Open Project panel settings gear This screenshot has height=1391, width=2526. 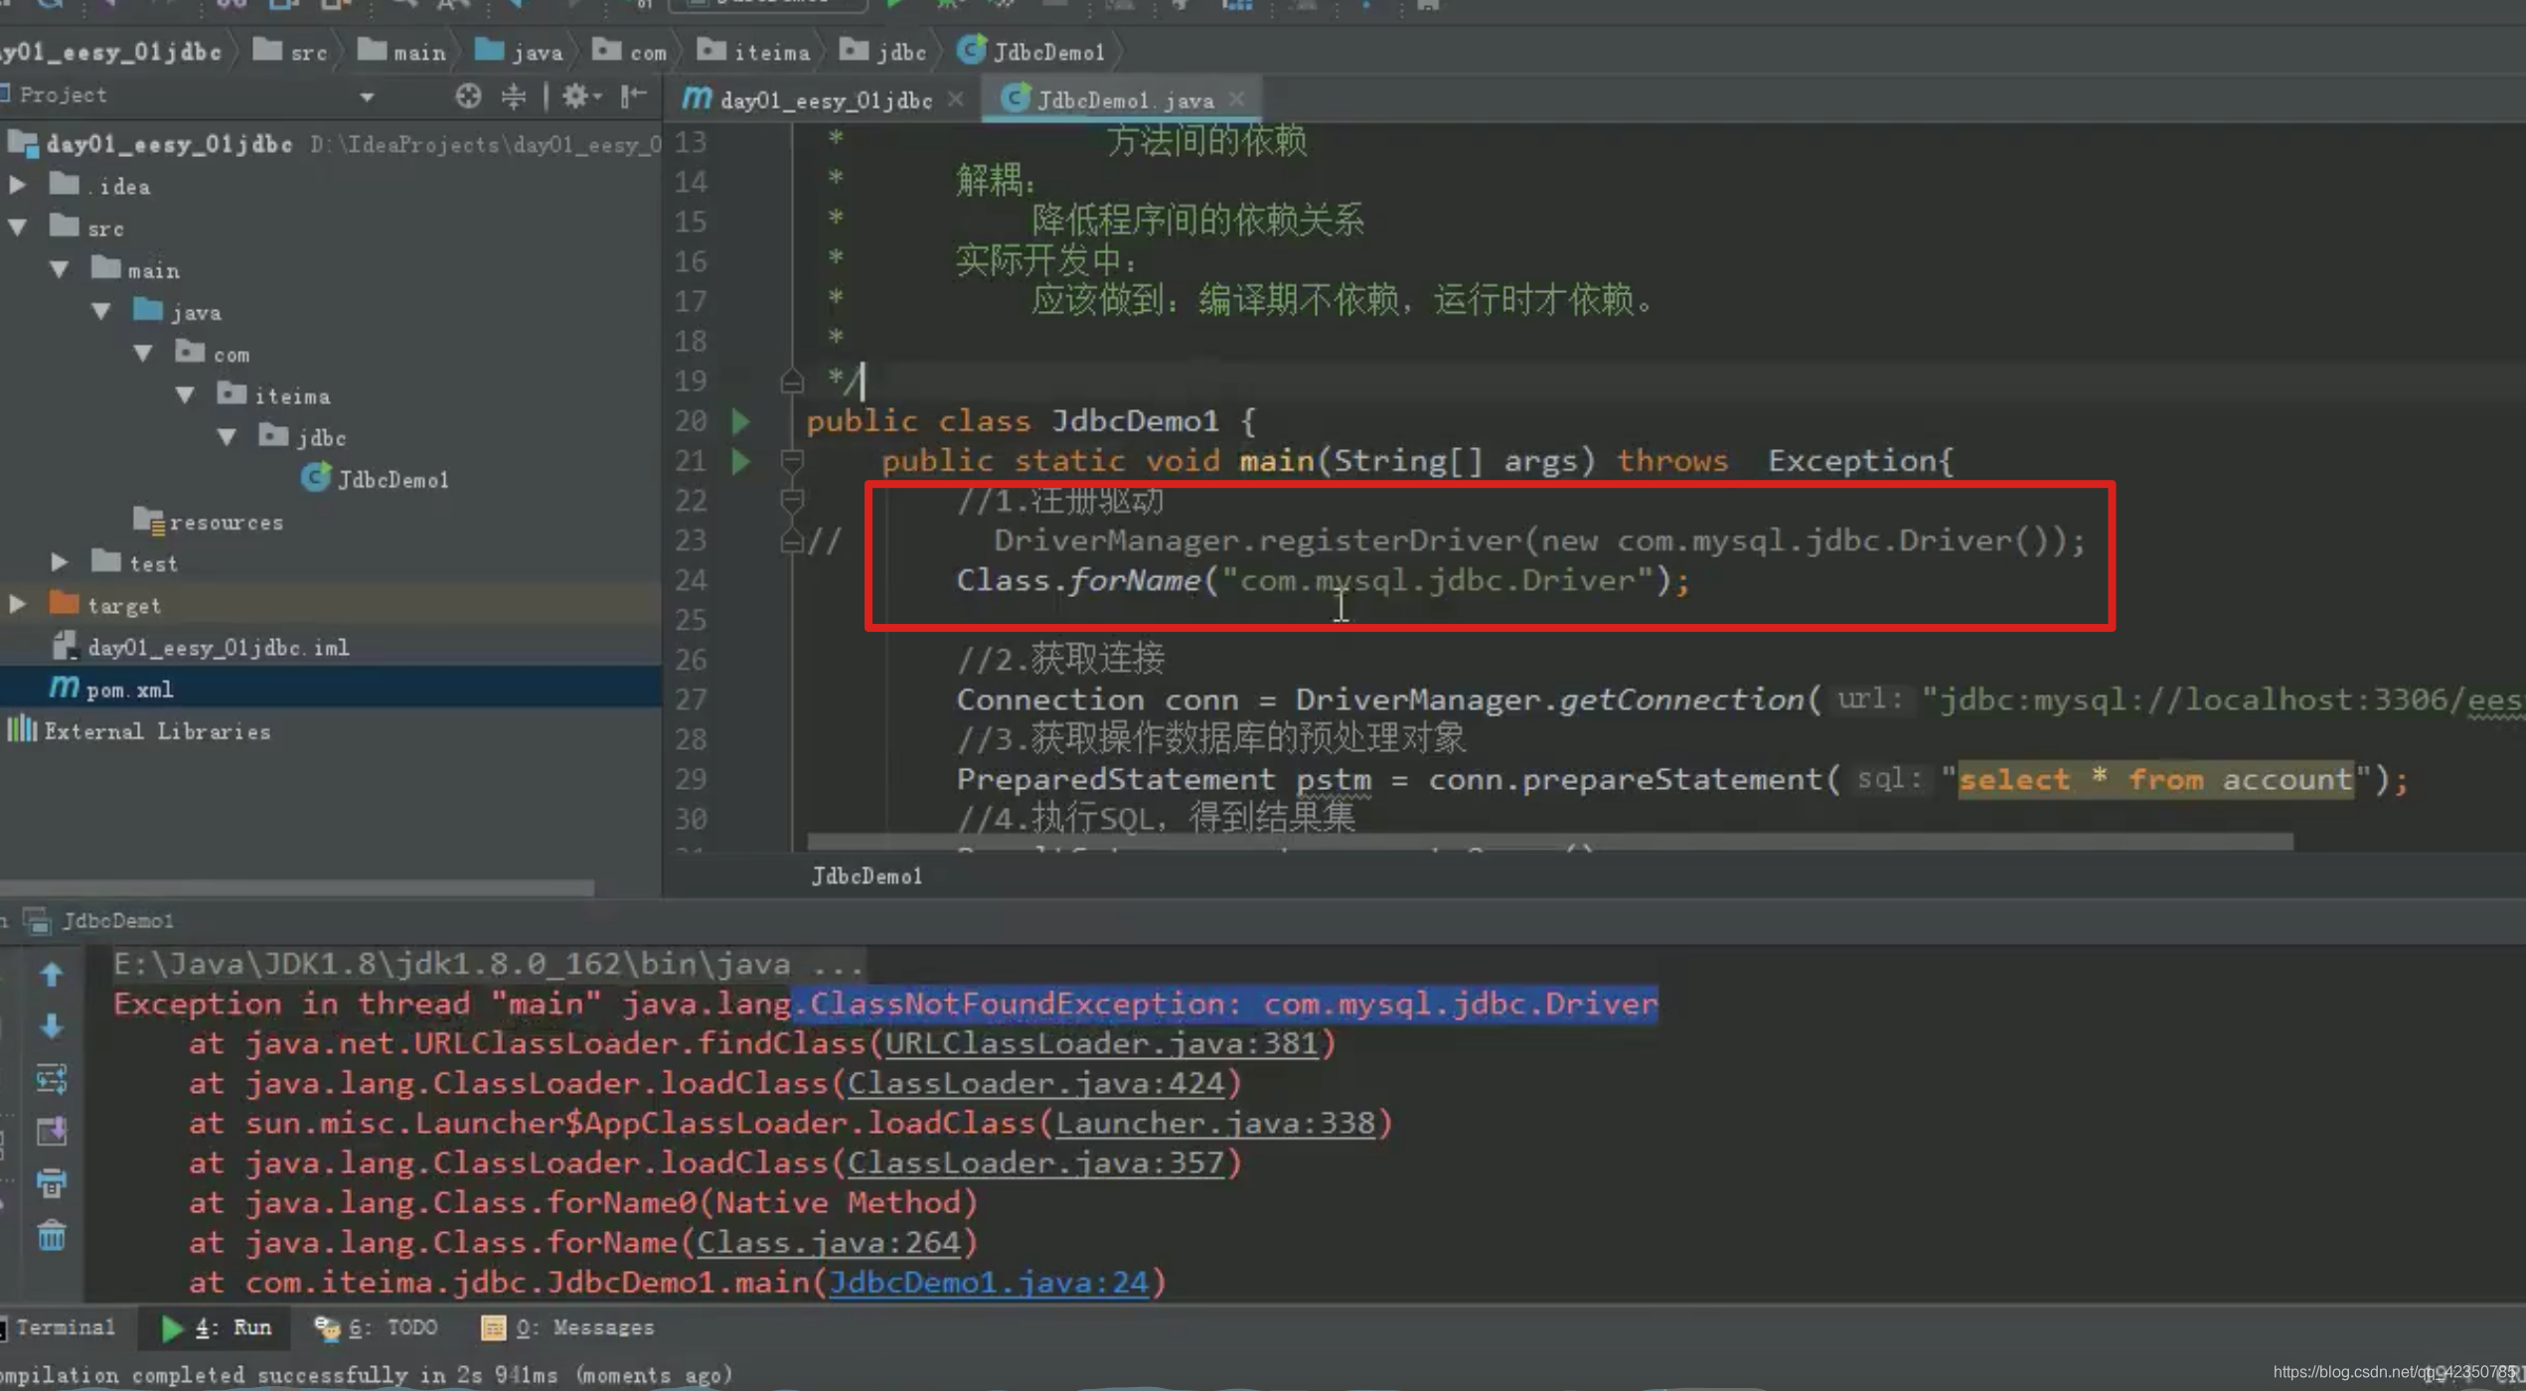tap(581, 95)
